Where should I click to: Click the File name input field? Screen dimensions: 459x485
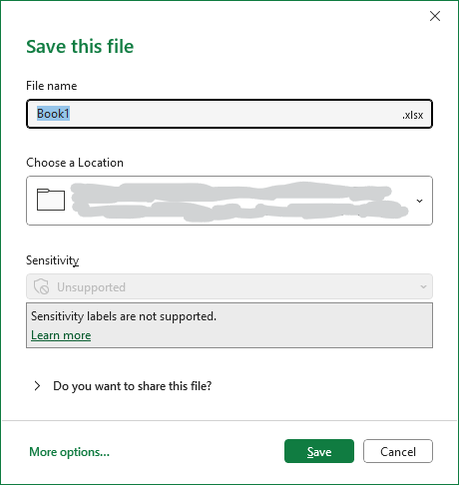click(229, 114)
